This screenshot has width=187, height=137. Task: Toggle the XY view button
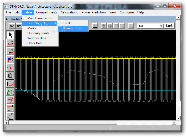[19, 26]
